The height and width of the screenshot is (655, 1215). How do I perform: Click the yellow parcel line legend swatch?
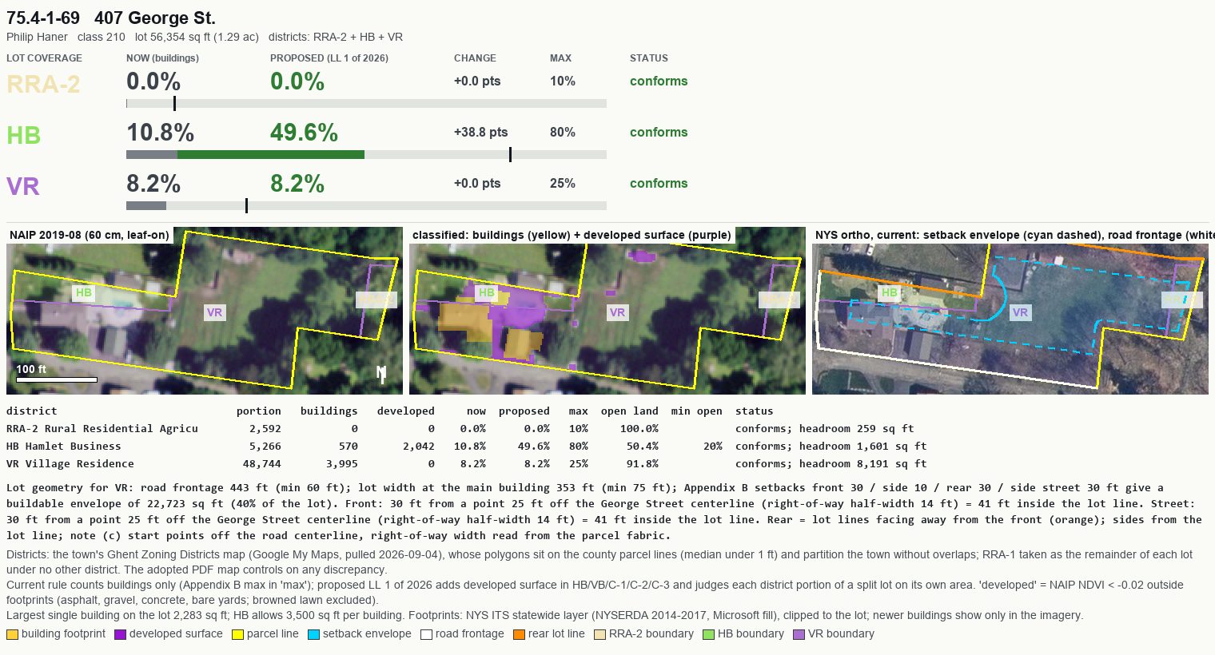tap(237, 634)
